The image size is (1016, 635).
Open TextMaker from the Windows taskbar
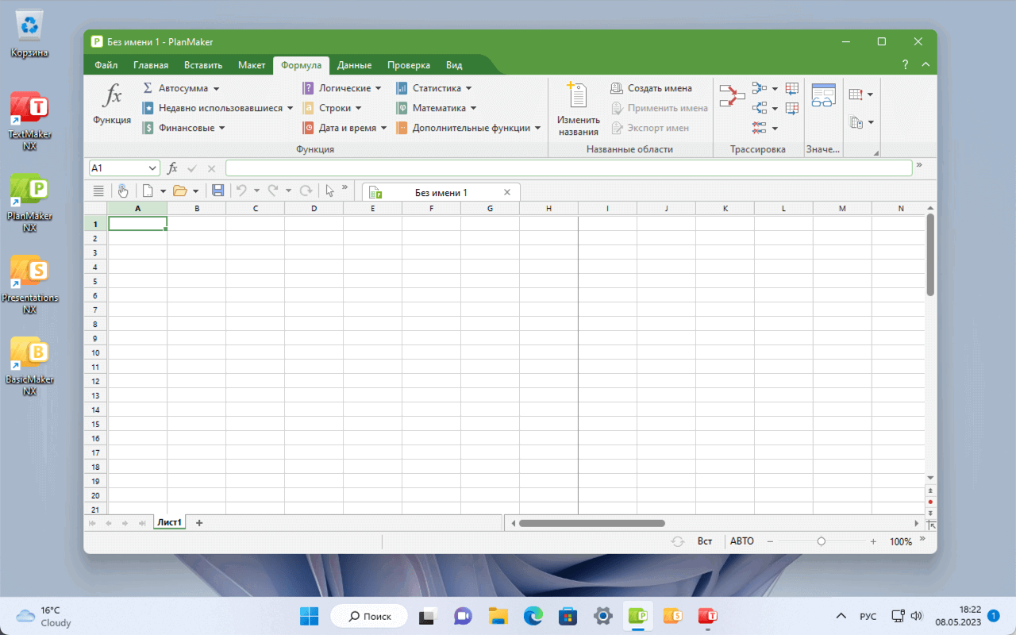point(707,616)
